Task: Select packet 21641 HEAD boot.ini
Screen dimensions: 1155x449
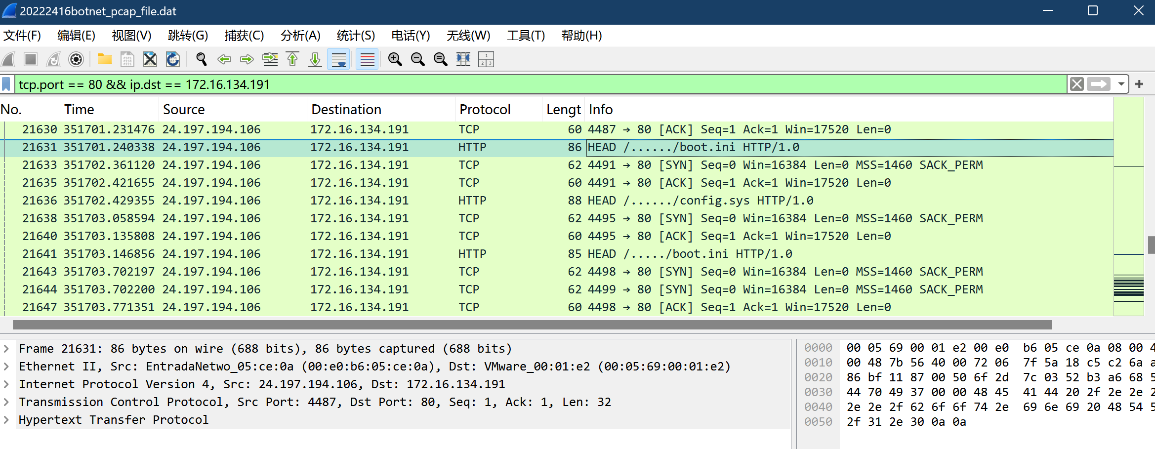Action: click(557, 254)
